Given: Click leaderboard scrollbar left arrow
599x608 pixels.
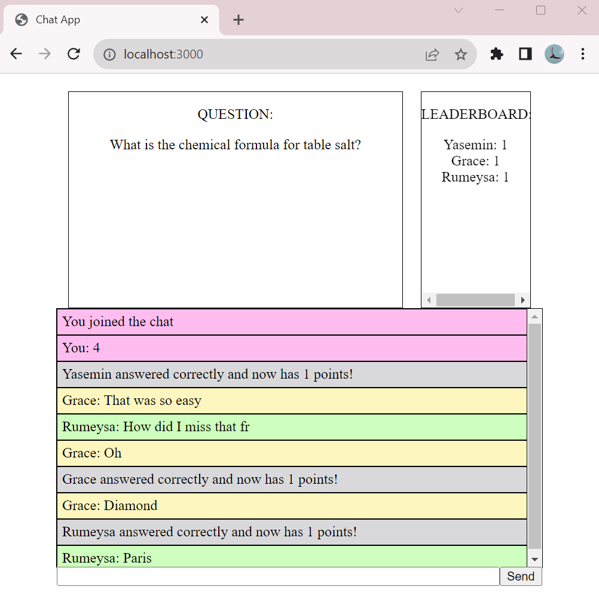Looking at the screenshot, I should coord(429,300).
